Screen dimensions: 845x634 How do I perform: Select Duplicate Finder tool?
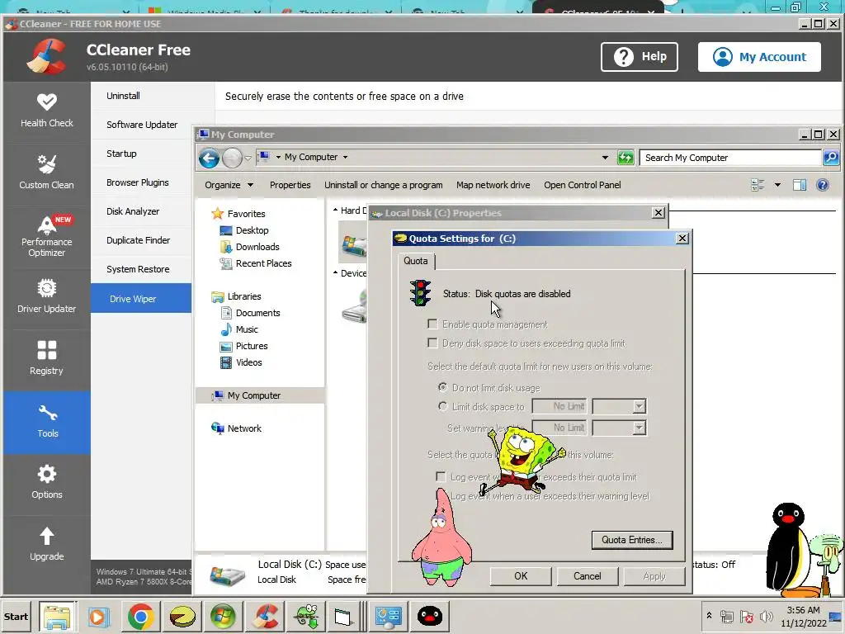click(138, 240)
